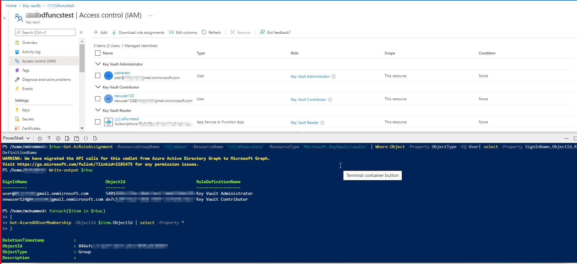
Task: Open the newuser123 user link
Action: click(124, 96)
